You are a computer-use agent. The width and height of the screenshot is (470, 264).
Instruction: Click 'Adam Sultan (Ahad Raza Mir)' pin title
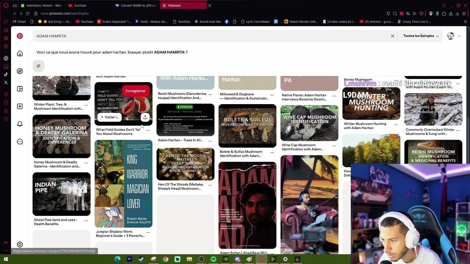(x=244, y=253)
